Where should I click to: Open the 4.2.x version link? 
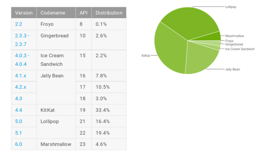click(x=21, y=87)
